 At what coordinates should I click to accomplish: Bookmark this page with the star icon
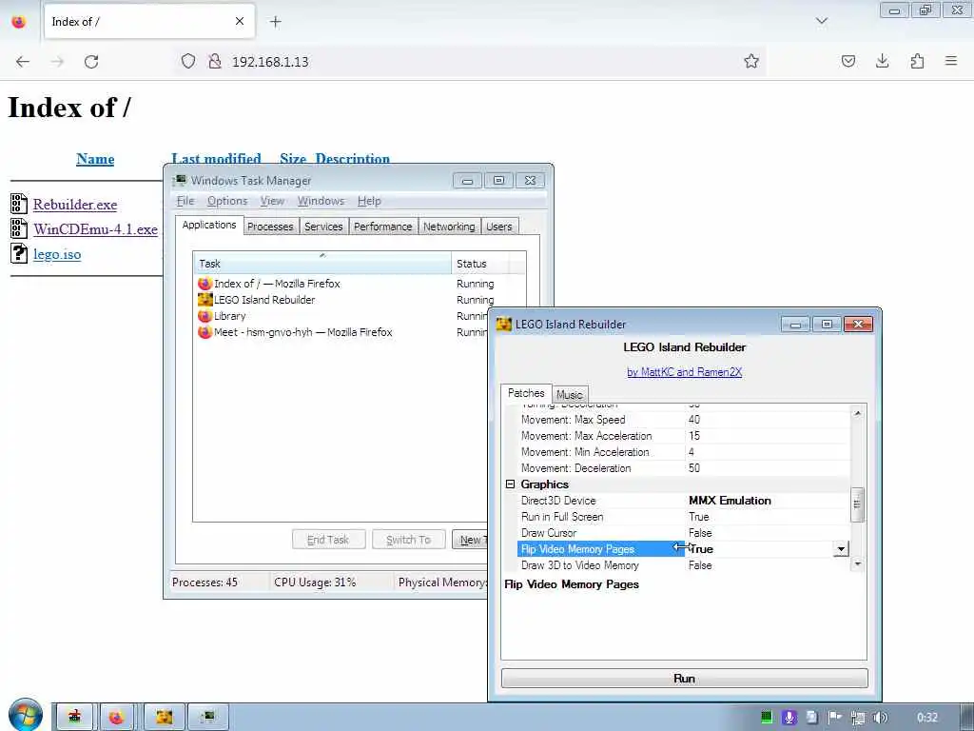751,61
